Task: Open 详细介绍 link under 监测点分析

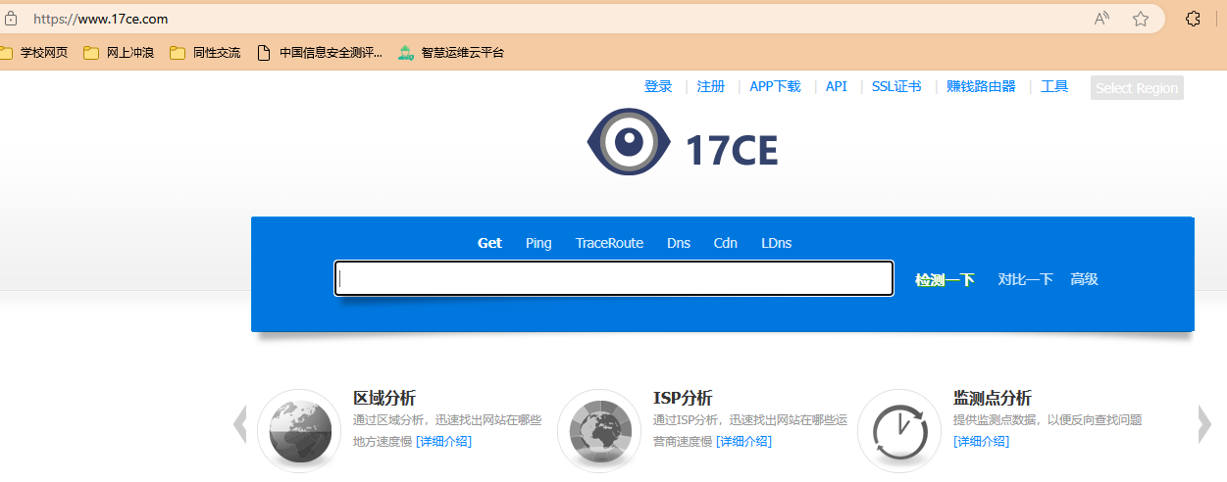Action: (981, 442)
